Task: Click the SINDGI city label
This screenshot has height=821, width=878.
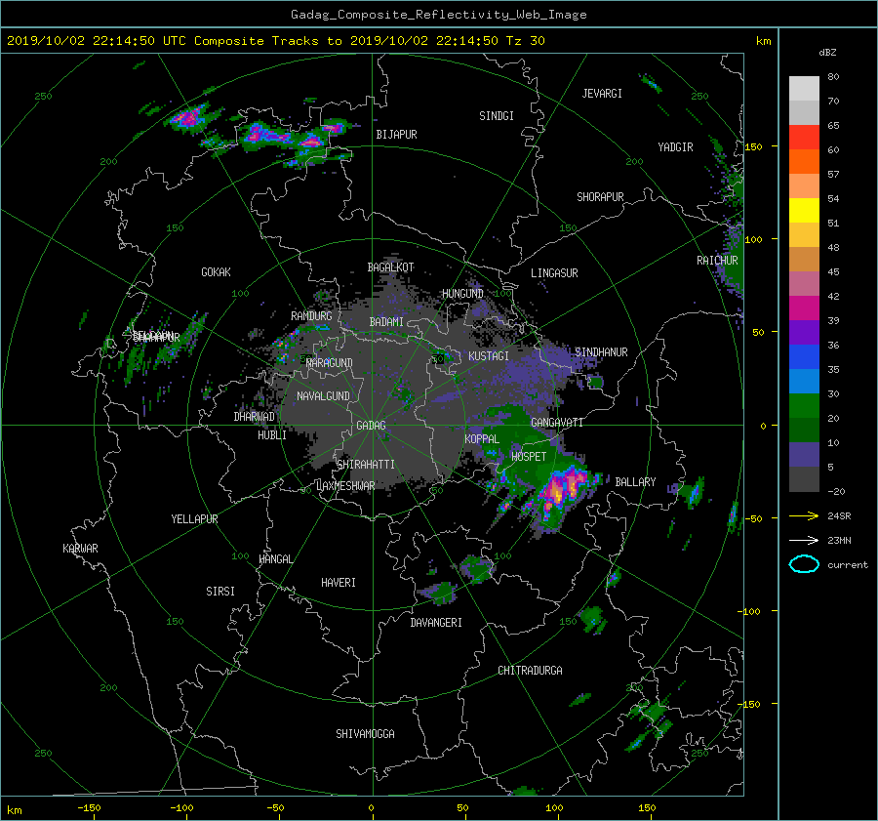Action: tap(497, 116)
